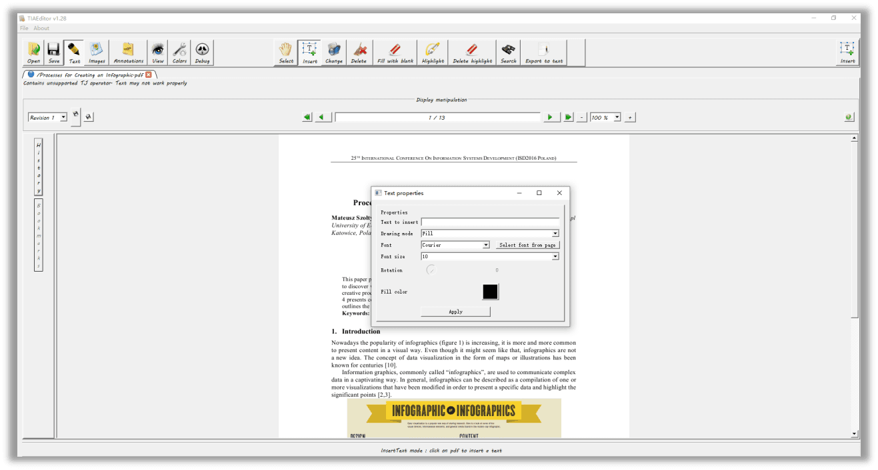
Task: Click Apply in Text properties
Action: (x=455, y=312)
